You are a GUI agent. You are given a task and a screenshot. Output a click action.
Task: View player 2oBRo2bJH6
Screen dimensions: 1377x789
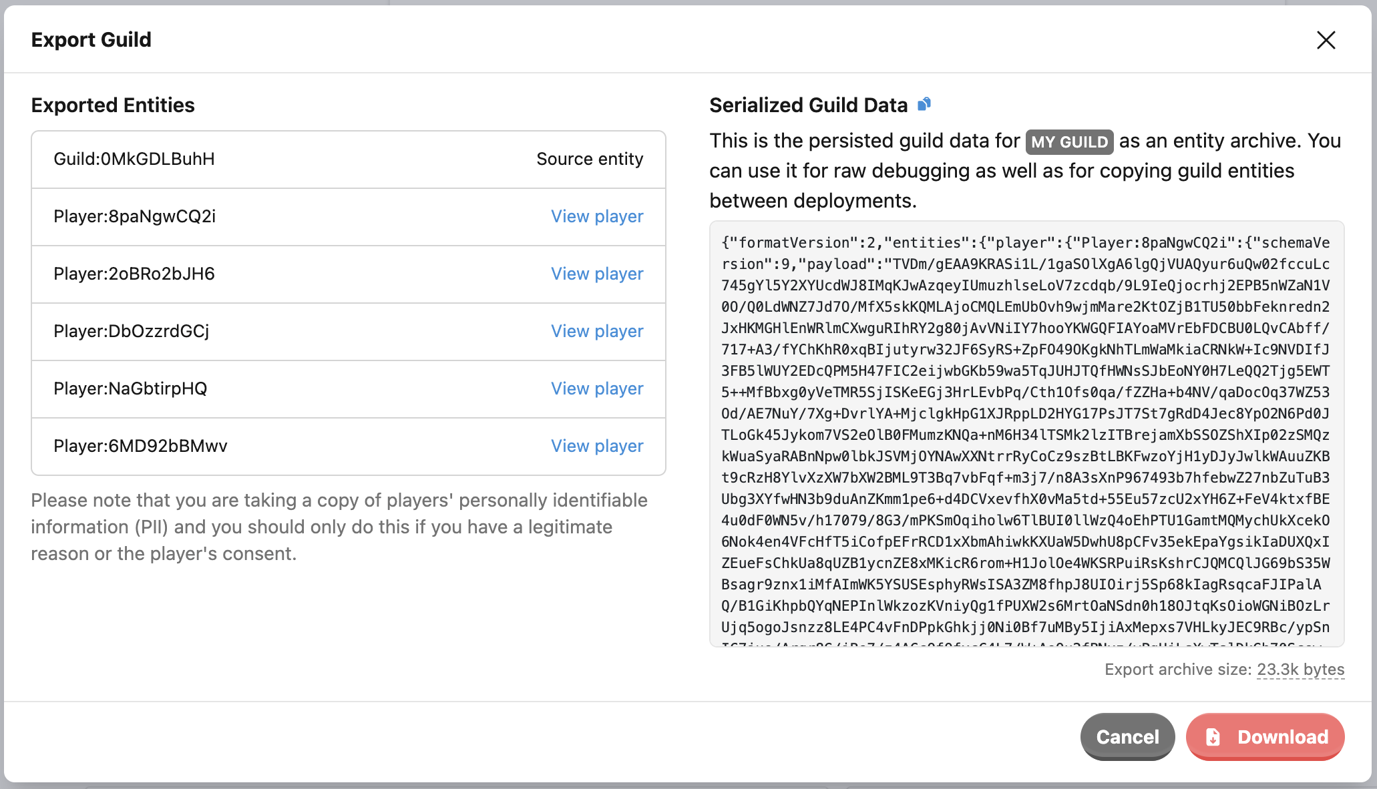click(596, 274)
